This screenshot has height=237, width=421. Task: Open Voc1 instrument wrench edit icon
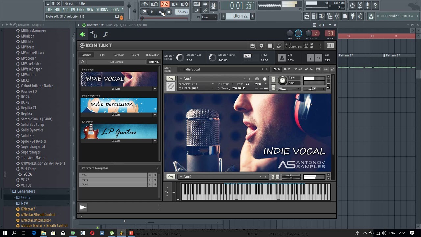point(170,78)
